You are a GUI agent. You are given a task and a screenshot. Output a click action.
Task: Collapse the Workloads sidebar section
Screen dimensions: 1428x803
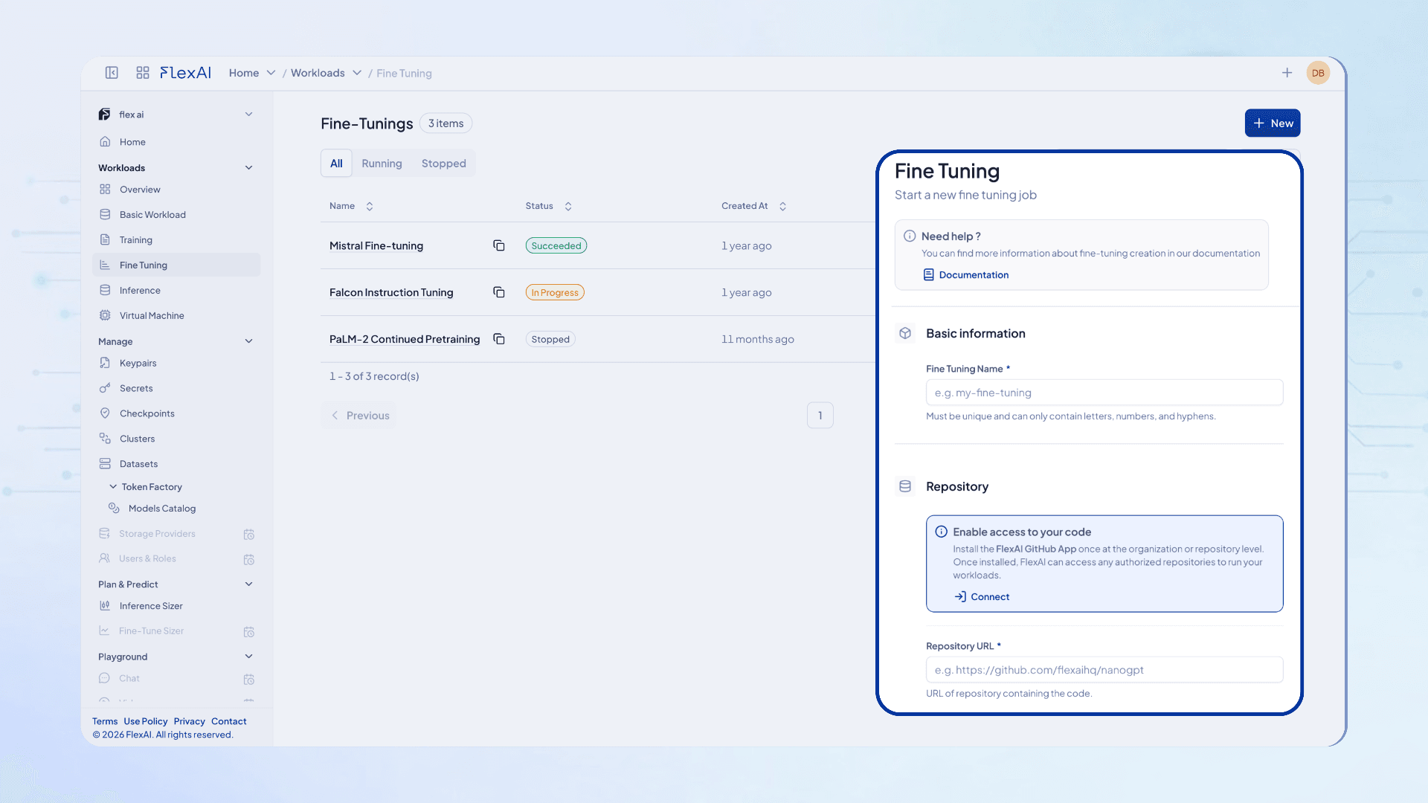[249, 168]
